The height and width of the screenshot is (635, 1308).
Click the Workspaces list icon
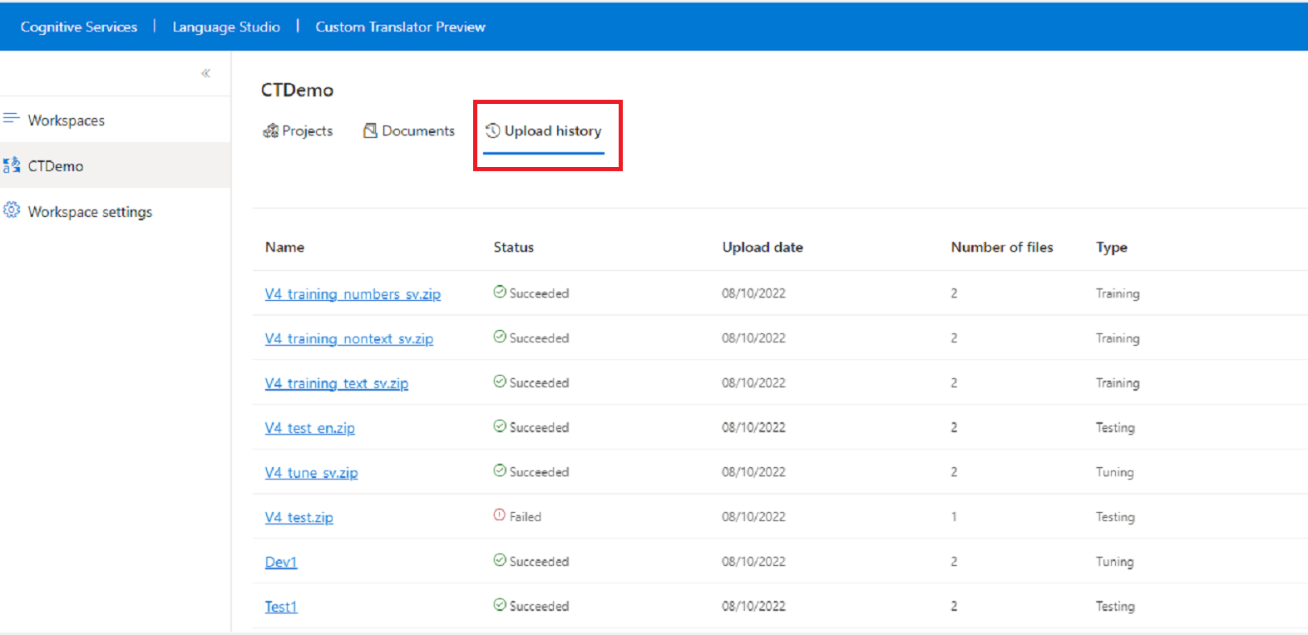[x=11, y=119]
